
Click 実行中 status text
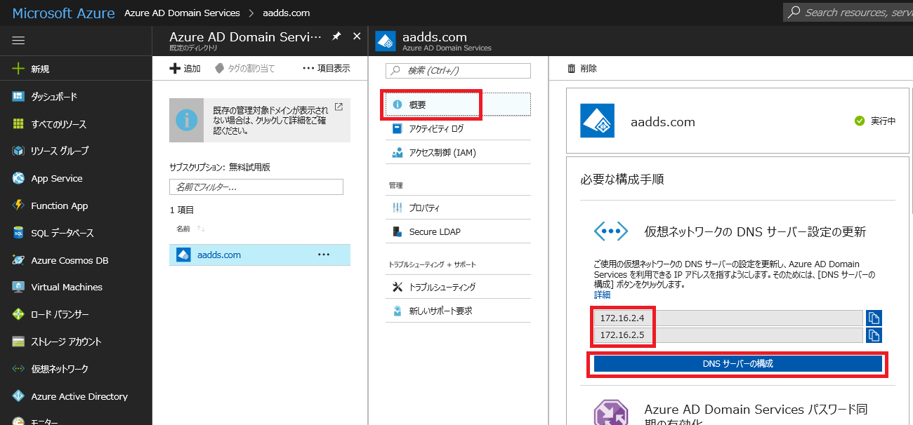883,121
